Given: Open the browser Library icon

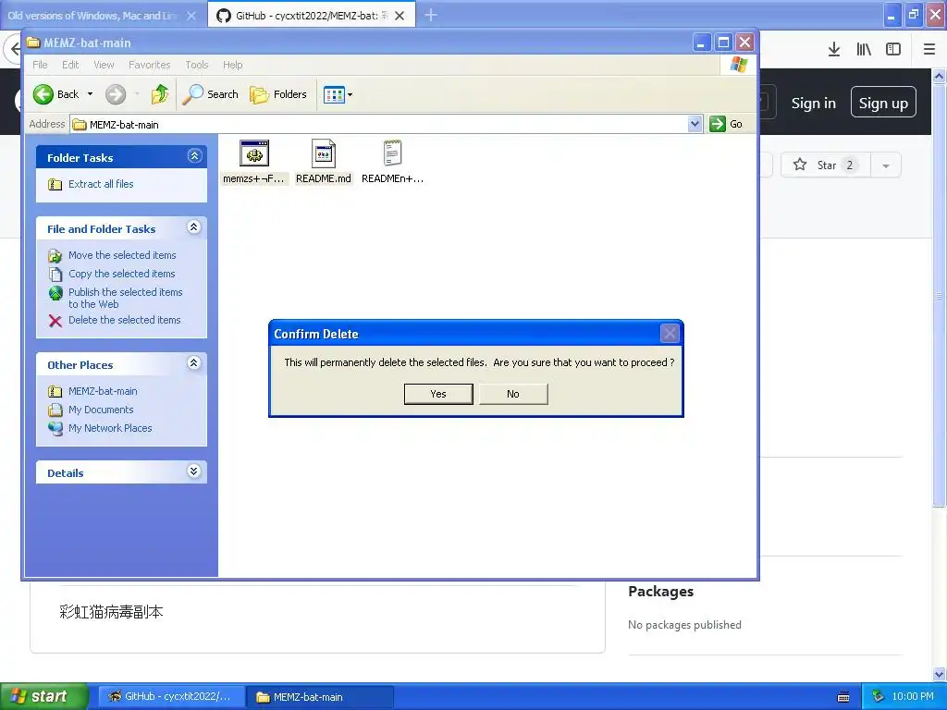Looking at the screenshot, I should coord(864,50).
